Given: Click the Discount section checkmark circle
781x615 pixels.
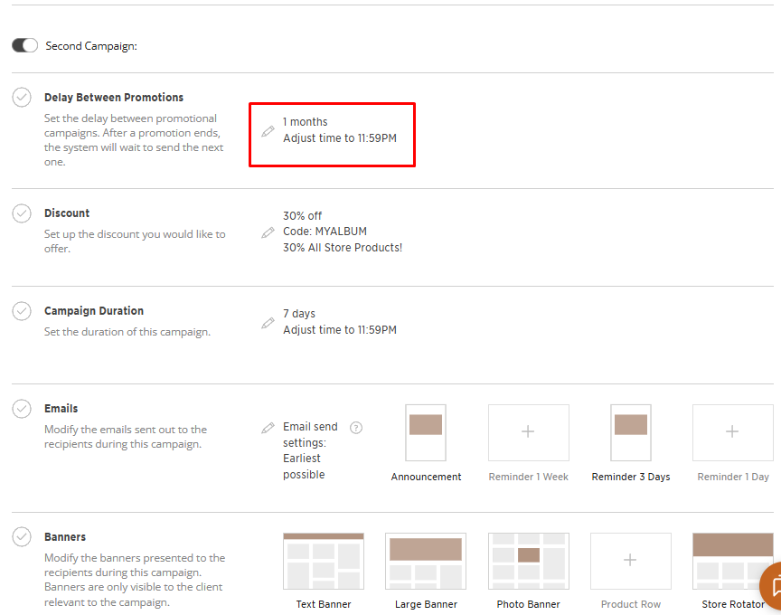Looking at the screenshot, I should pos(22,213).
